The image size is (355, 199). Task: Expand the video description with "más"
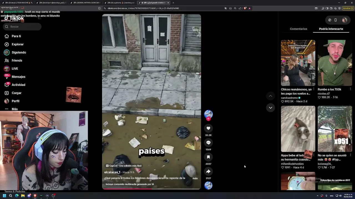[195, 178]
